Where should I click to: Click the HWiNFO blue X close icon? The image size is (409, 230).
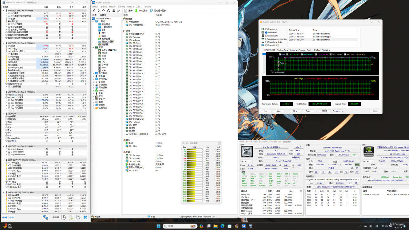click(85, 217)
